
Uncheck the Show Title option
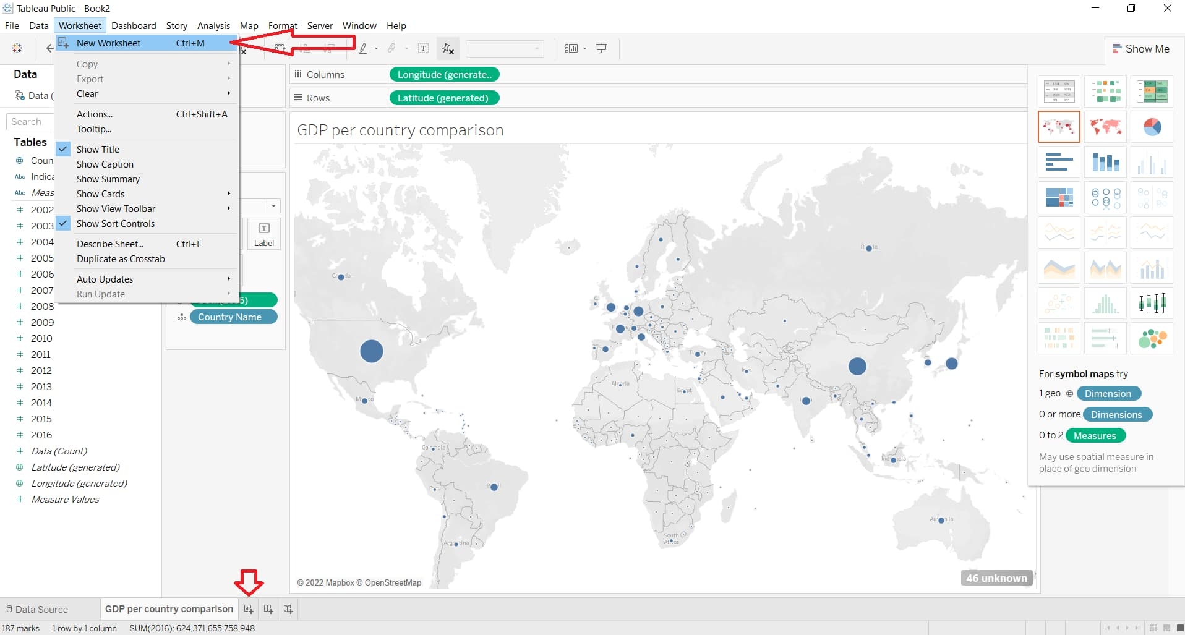click(x=98, y=149)
